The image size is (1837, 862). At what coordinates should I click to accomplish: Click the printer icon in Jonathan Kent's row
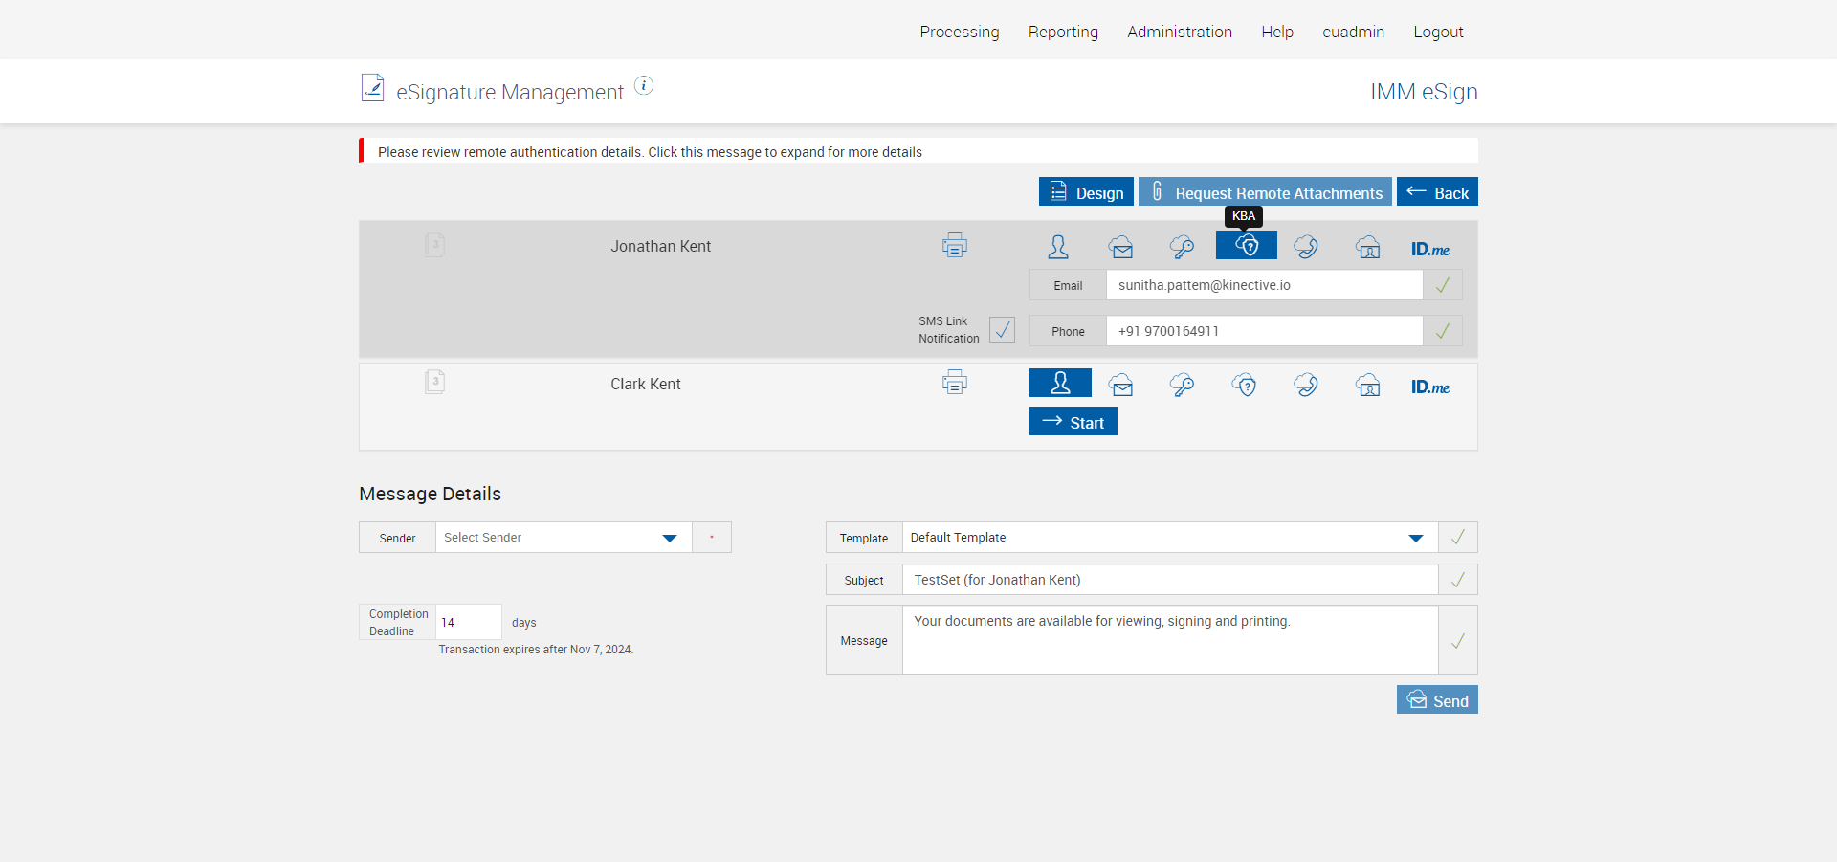pos(954,246)
